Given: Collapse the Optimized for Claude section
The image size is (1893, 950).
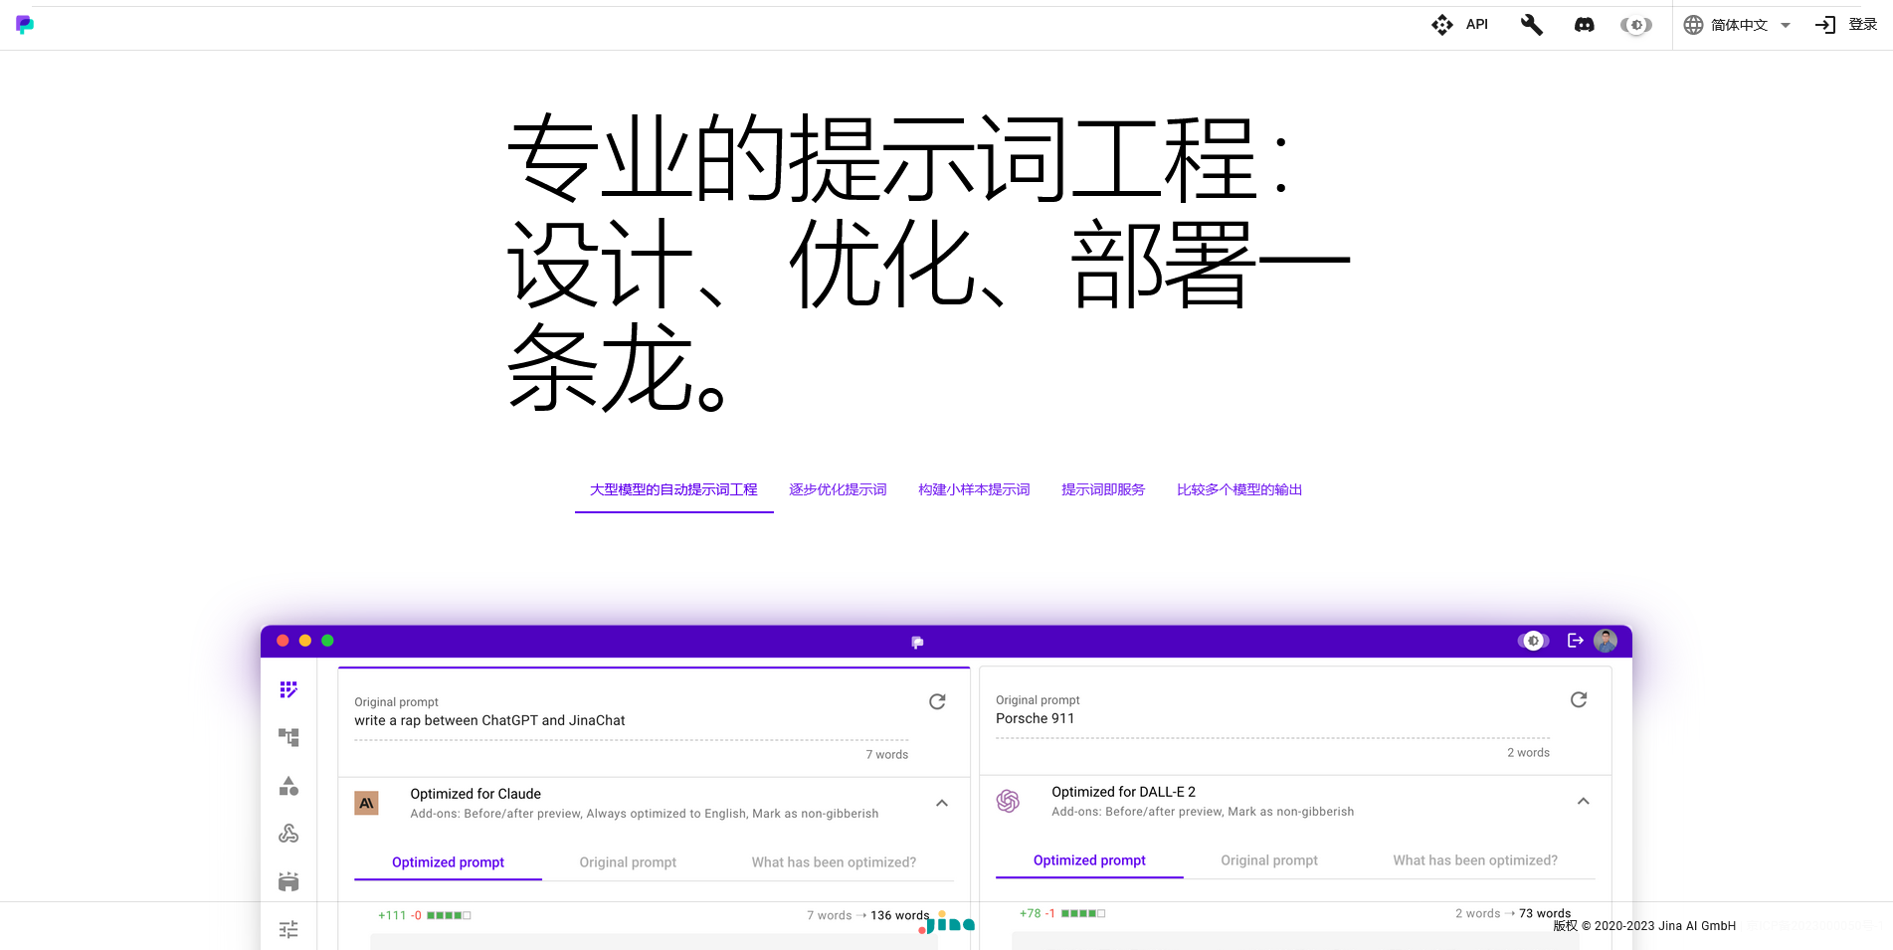Looking at the screenshot, I should click(x=942, y=803).
